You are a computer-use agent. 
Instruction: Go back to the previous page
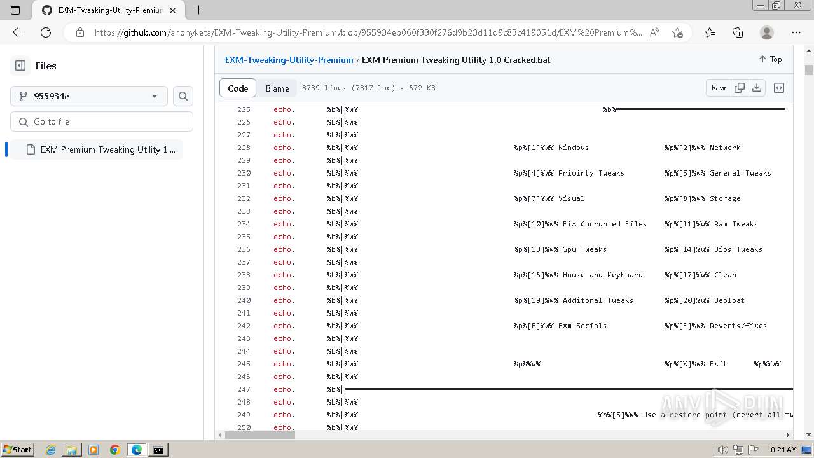coord(18,32)
